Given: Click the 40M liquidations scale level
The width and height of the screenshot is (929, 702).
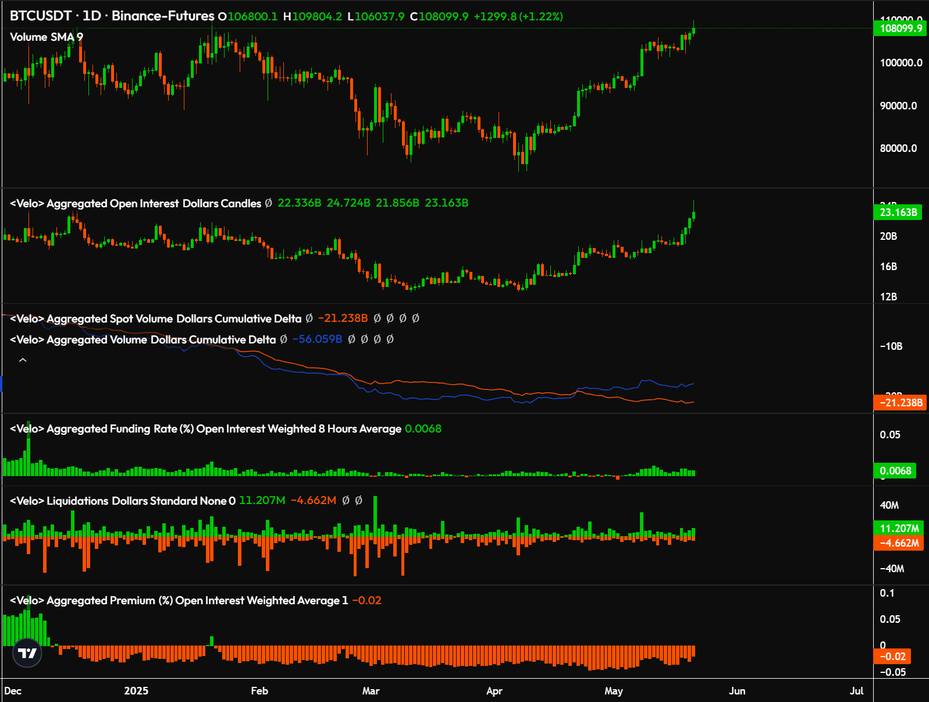Looking at the screenshot, I should pos(889,505).
